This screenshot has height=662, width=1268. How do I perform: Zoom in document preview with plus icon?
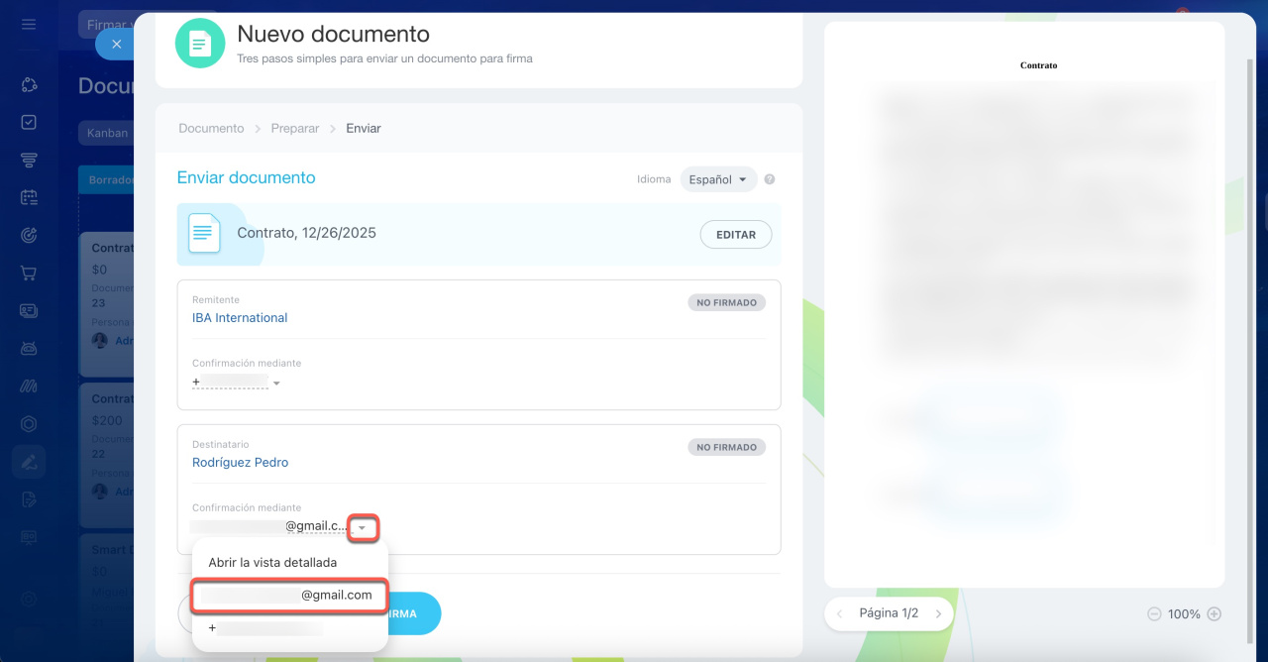click(x=1215, y=614)
